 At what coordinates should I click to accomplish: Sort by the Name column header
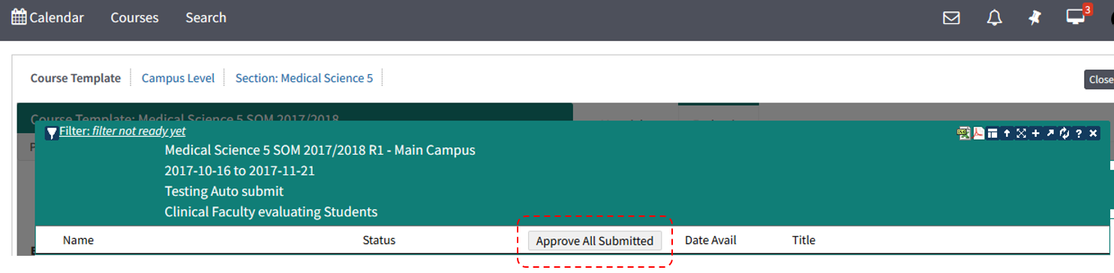tap(78, 240)
